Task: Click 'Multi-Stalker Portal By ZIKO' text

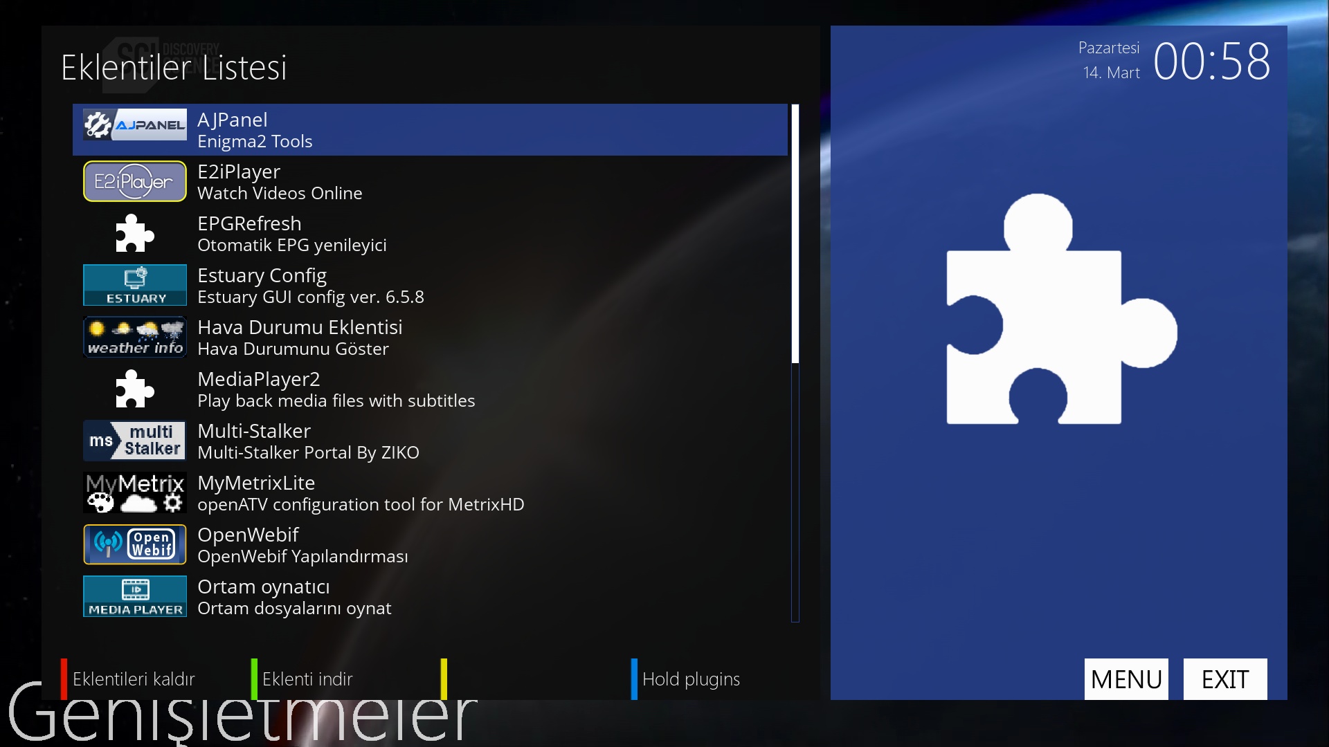Action: 308,452
